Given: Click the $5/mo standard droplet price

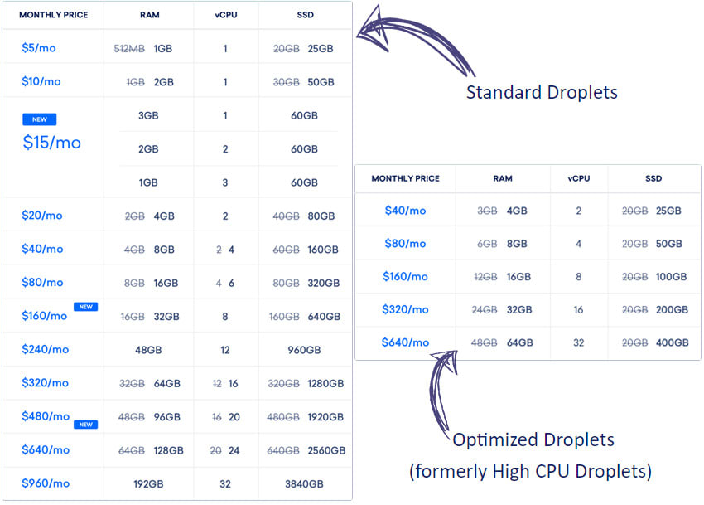Looking at the screenshot, I should [39, 48].
